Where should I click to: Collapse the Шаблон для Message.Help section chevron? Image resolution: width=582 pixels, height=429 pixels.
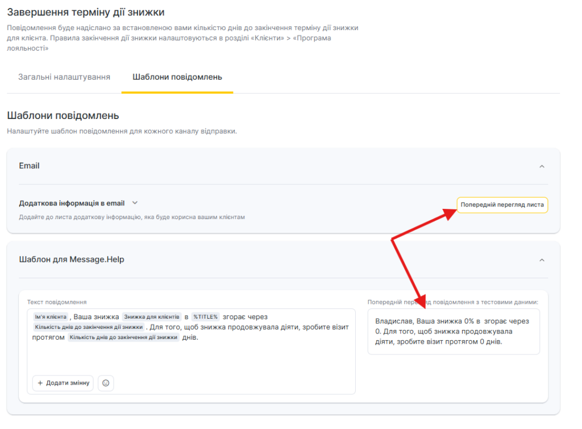pos(542,260)
